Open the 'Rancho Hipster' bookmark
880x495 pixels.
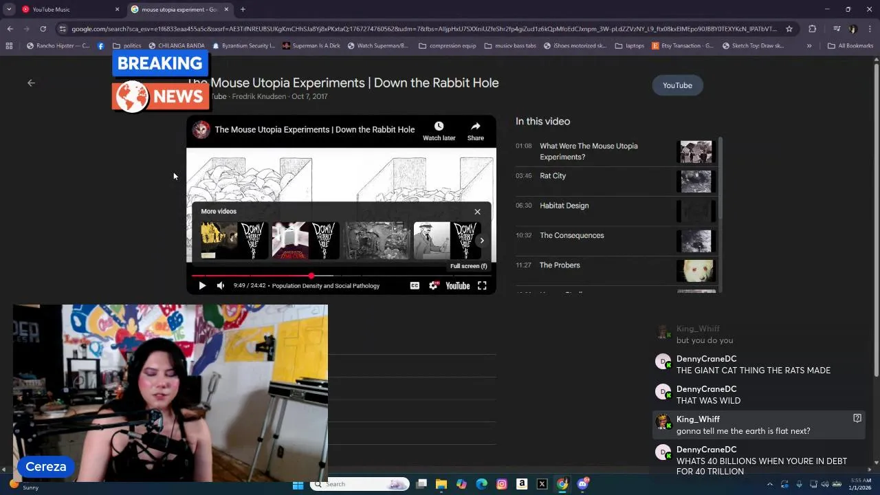click(x=58, y=46)
